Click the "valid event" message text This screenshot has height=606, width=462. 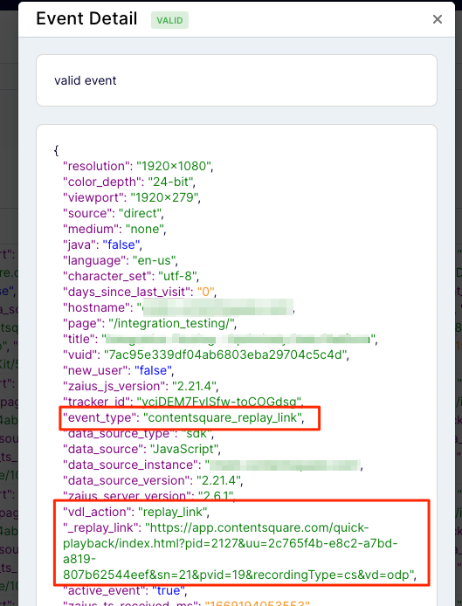click(x=85, y=80)
